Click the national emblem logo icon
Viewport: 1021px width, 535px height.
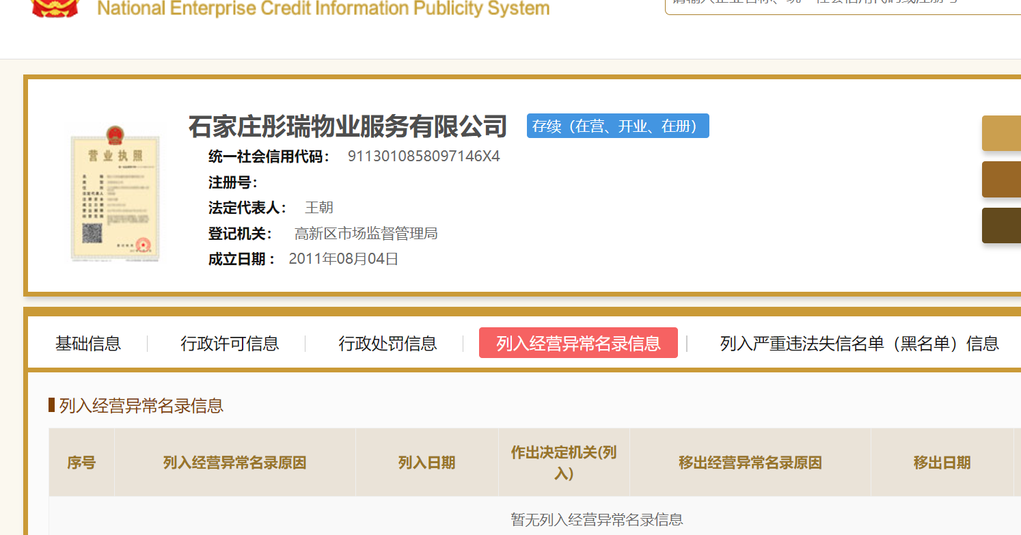tap(56, 8)
